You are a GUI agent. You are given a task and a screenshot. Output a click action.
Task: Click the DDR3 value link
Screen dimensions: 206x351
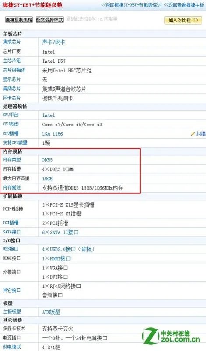point(47,160)
